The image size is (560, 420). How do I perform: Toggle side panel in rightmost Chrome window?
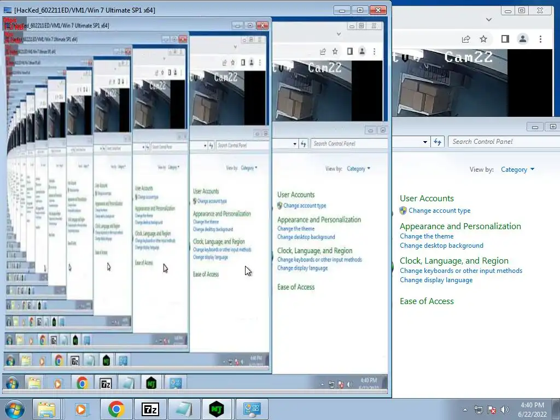tap(505, 39)
